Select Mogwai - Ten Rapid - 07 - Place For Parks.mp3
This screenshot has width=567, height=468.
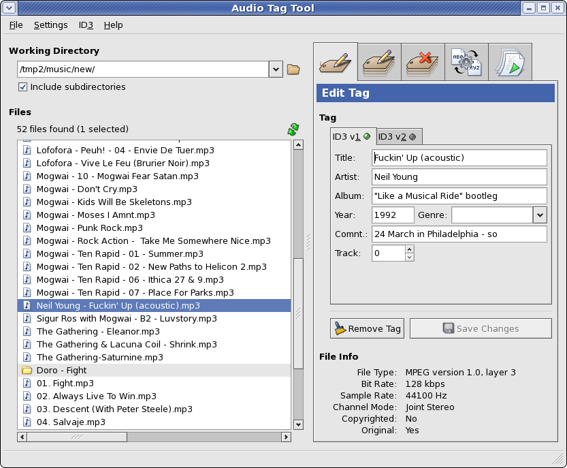coord(154,293)
